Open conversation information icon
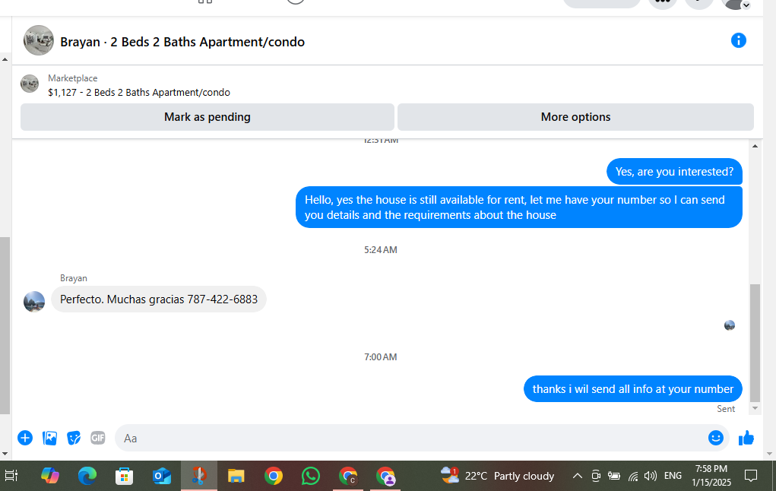The height and width of the screenshot is (491, 776). click(x=739, y=40)
